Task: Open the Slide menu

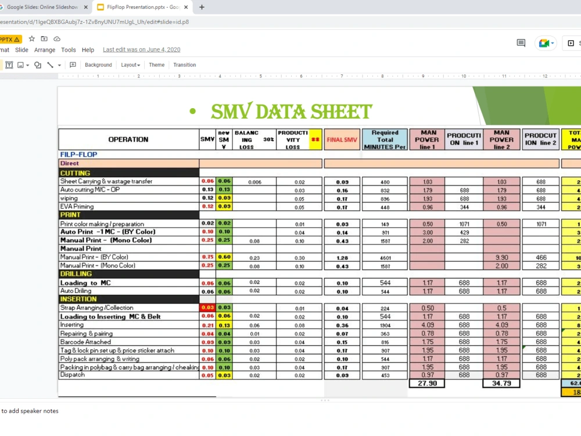Action: click(21, 49)
